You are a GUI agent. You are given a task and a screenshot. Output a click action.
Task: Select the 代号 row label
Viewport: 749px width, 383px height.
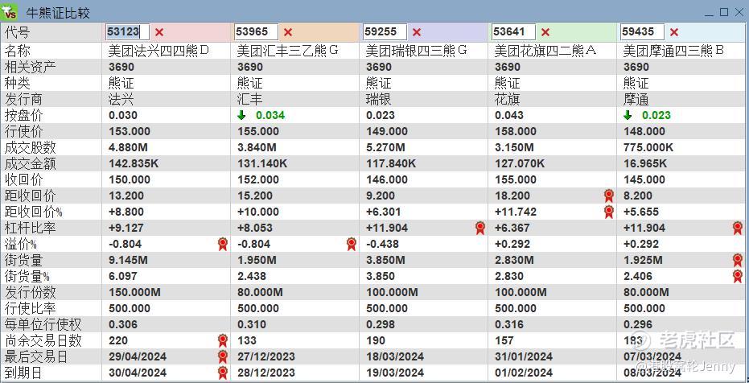17,32
